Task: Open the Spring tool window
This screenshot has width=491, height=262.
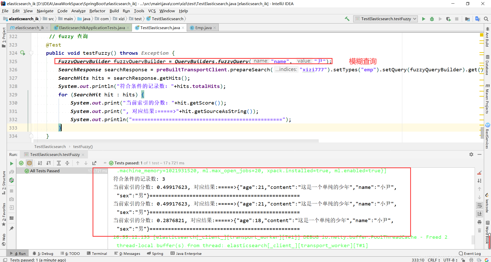Action: coord(155,253)
